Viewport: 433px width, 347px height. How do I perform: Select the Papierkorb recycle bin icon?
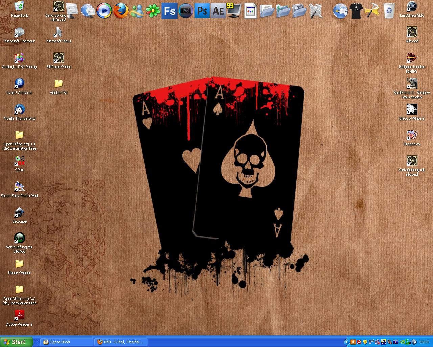[x=19, y=9]
